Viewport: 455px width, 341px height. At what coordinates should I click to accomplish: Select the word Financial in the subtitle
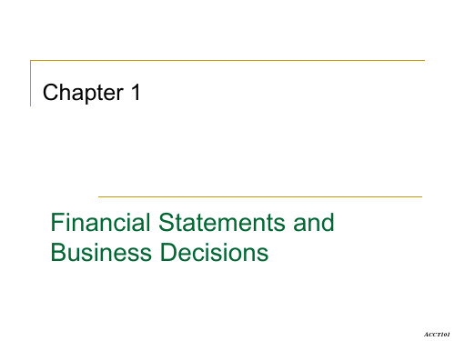(x=100, y=222)
